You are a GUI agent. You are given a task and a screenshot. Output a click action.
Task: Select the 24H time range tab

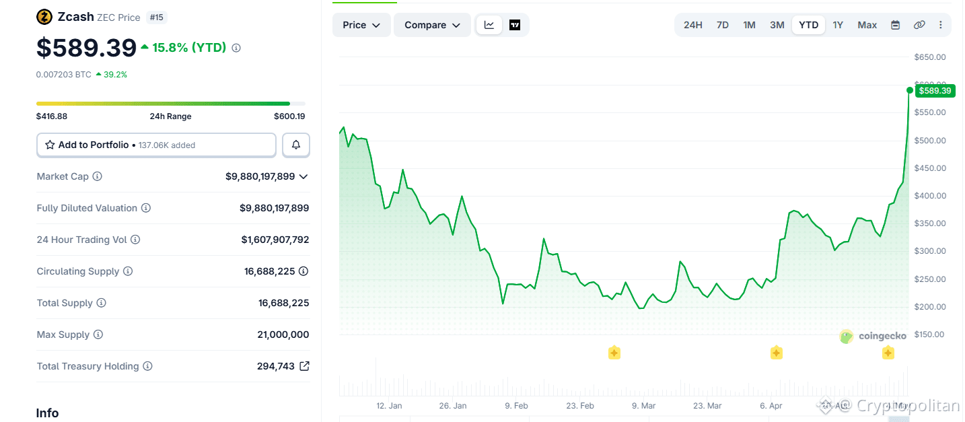pos(693,25)
